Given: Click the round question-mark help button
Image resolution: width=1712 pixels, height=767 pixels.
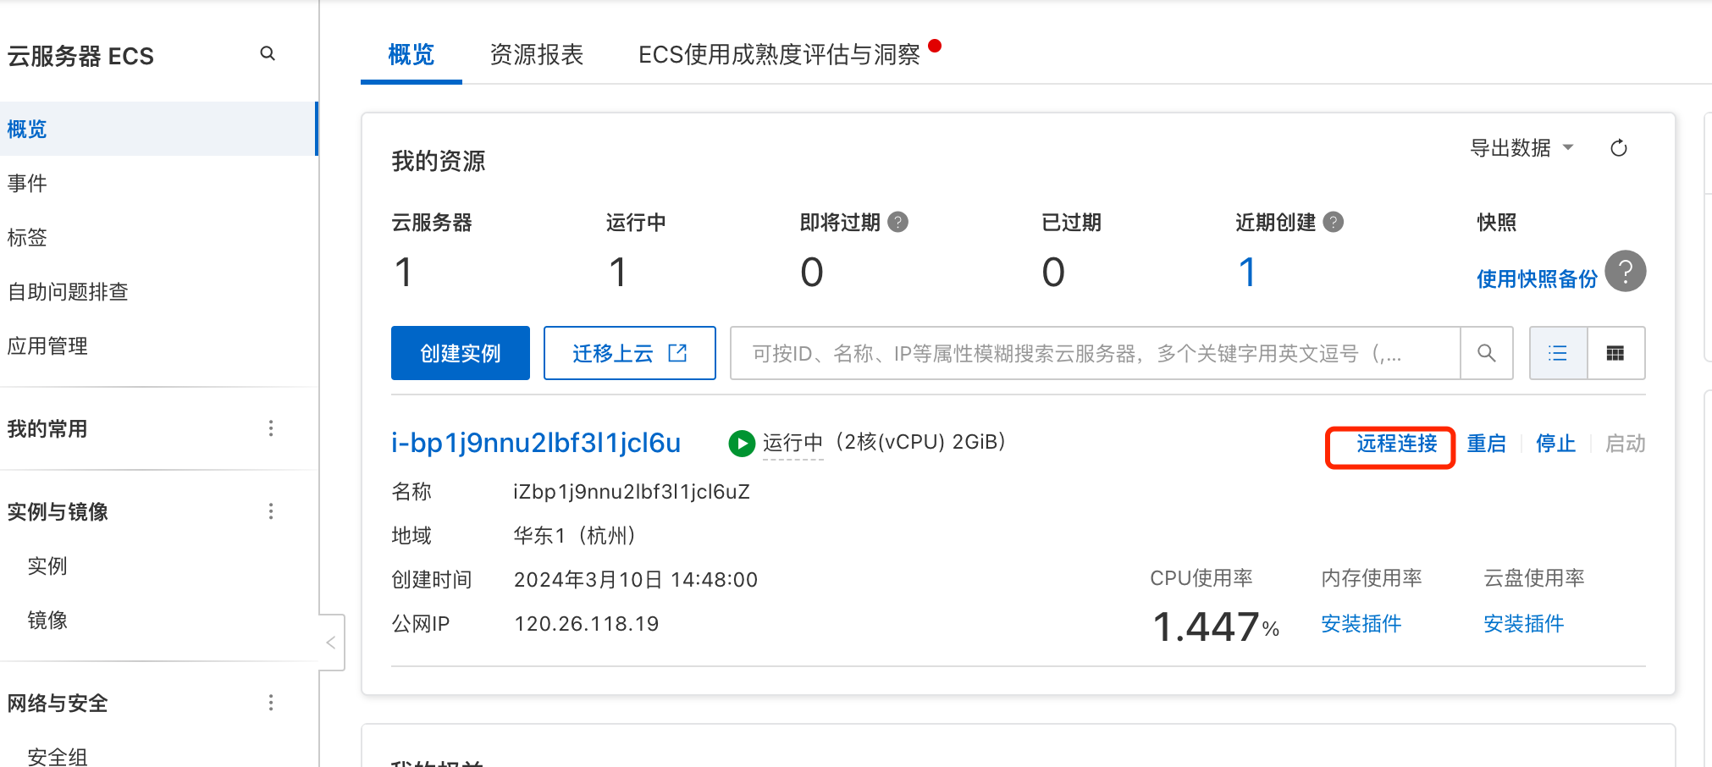Looking at the screenshot, I should pyautogui.click(x=1625, y=271).
